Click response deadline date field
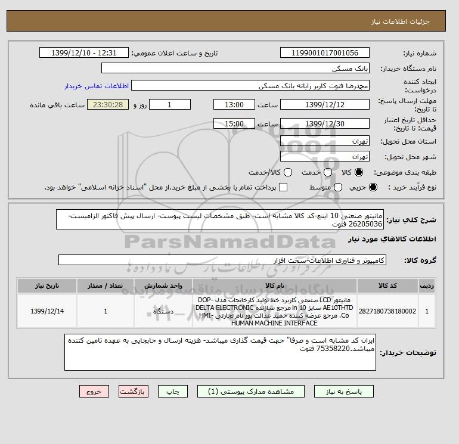The width and height of the screenshot is (459, 444). pyautogui.click(x=325, y=104)
